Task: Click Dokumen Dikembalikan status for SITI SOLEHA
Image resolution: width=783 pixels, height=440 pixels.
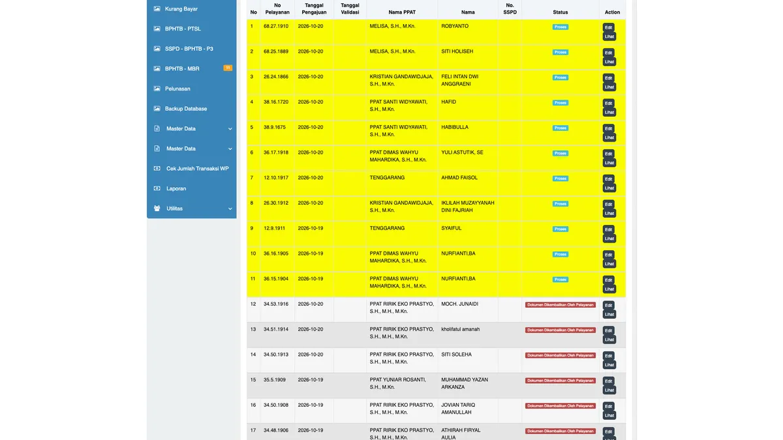Action: [560, 355]
